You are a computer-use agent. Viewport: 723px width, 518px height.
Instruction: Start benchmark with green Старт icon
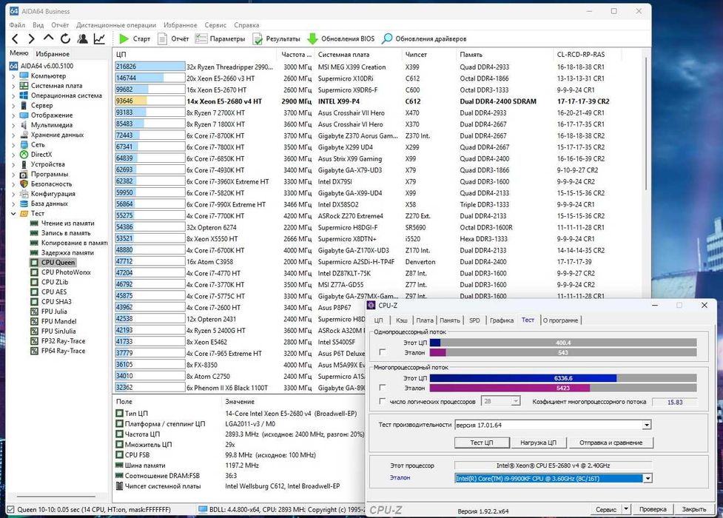pyautogui.click(x=124, y=38)
